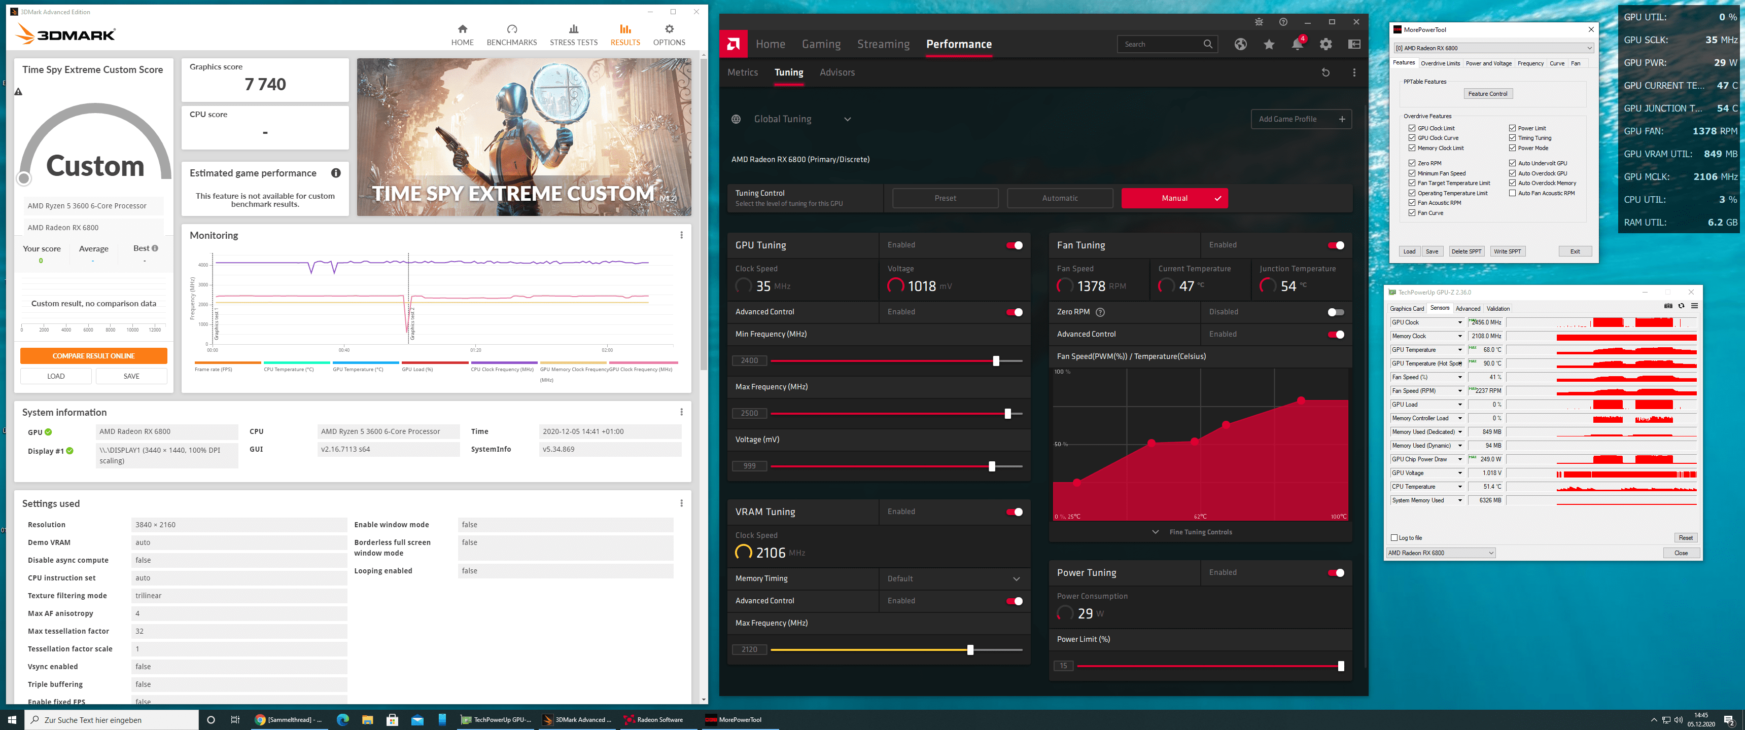Open Radeon help question mark icon
The image size is (1745, 730).
1282,22
